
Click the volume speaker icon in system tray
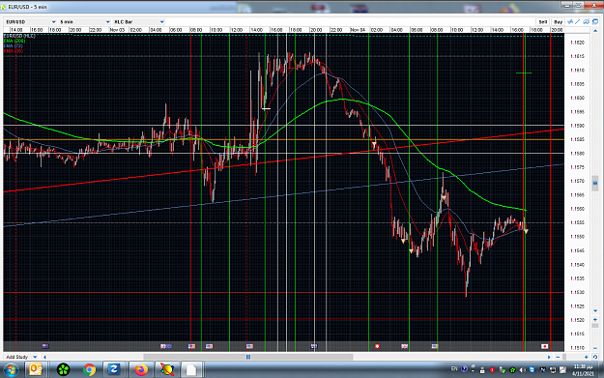click(522, 370)
